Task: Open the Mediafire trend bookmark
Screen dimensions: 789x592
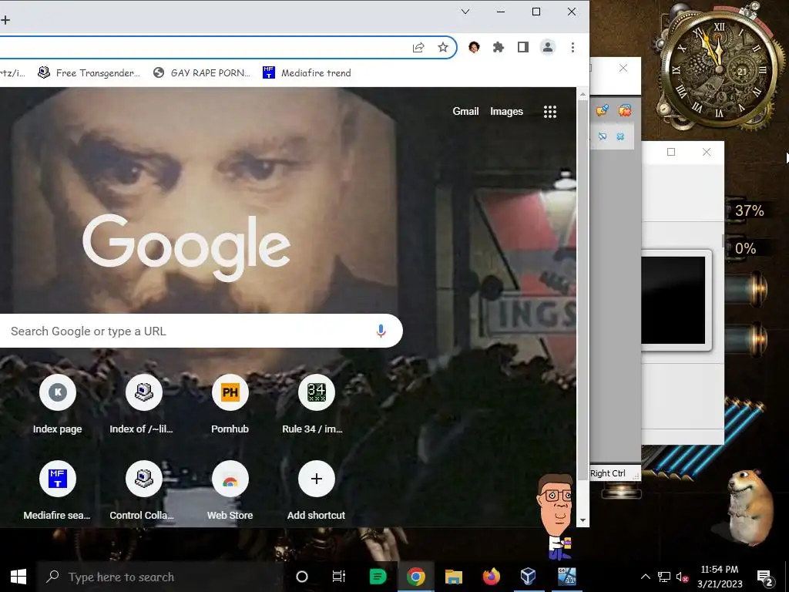Action: pyautogui.click(x=307, y=73)
